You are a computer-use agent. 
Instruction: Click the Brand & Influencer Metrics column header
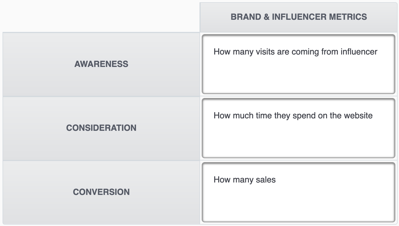[x=299, y=17]
